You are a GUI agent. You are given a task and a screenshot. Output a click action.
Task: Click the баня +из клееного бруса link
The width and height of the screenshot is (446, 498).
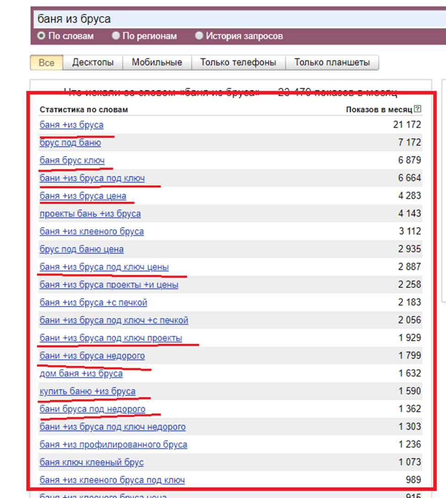[92, 231]
